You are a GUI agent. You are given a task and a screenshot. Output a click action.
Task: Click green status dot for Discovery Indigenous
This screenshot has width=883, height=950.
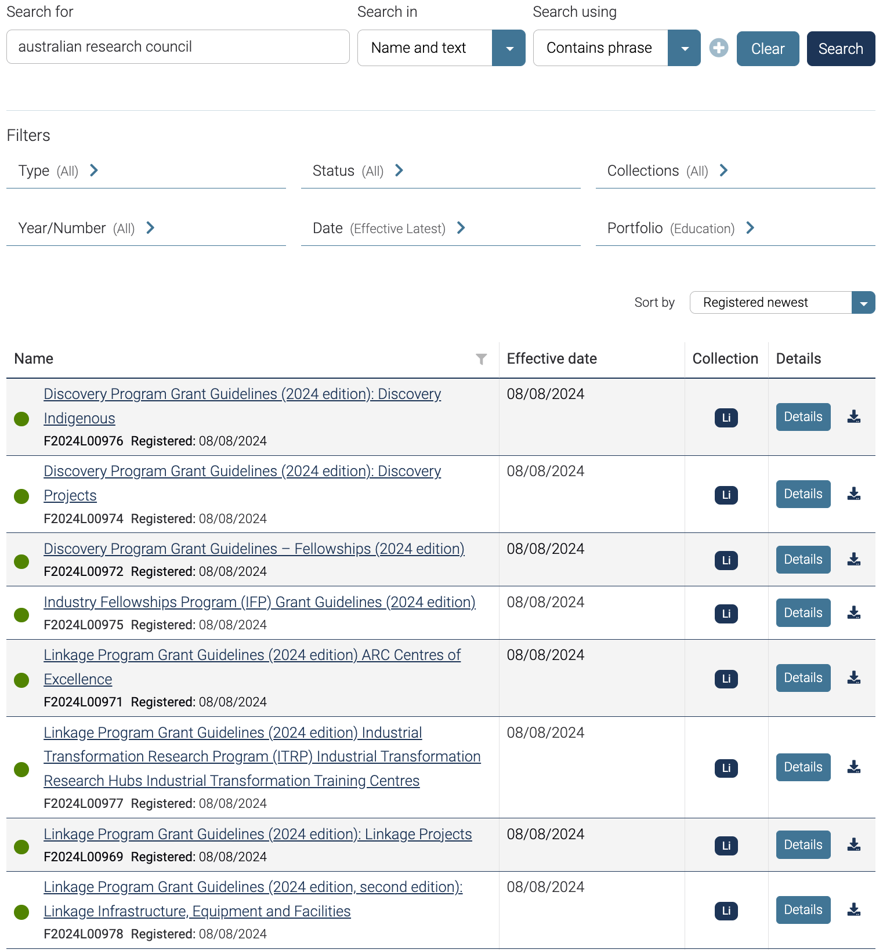21,419
